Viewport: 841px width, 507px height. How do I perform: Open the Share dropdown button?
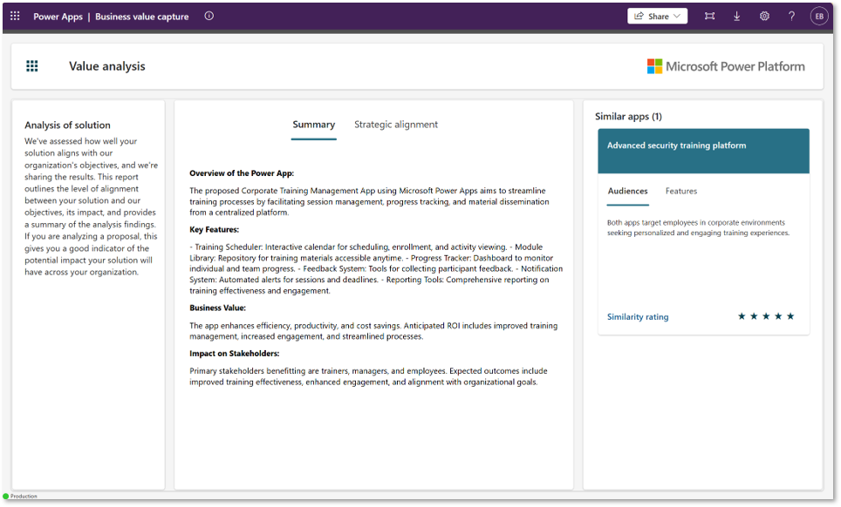657,16
